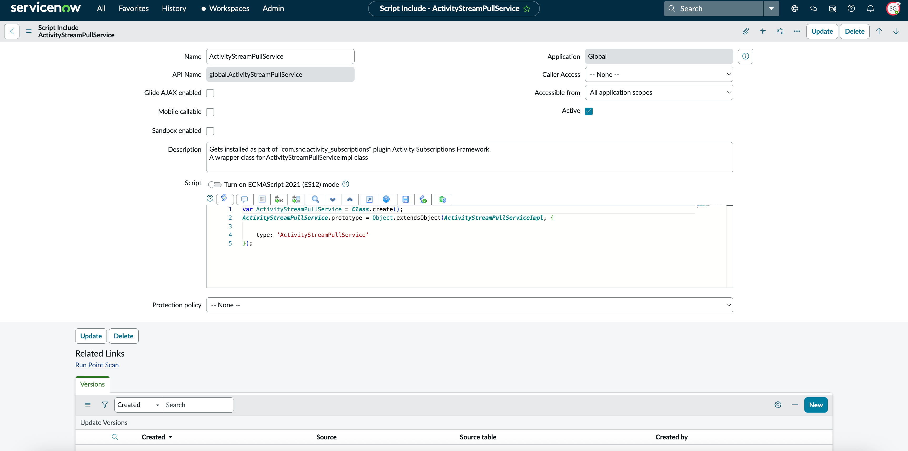Open the form context menu (hamburger icon)
The width and height of the screenshot is (908, 451).
click(x=29, y=31)
